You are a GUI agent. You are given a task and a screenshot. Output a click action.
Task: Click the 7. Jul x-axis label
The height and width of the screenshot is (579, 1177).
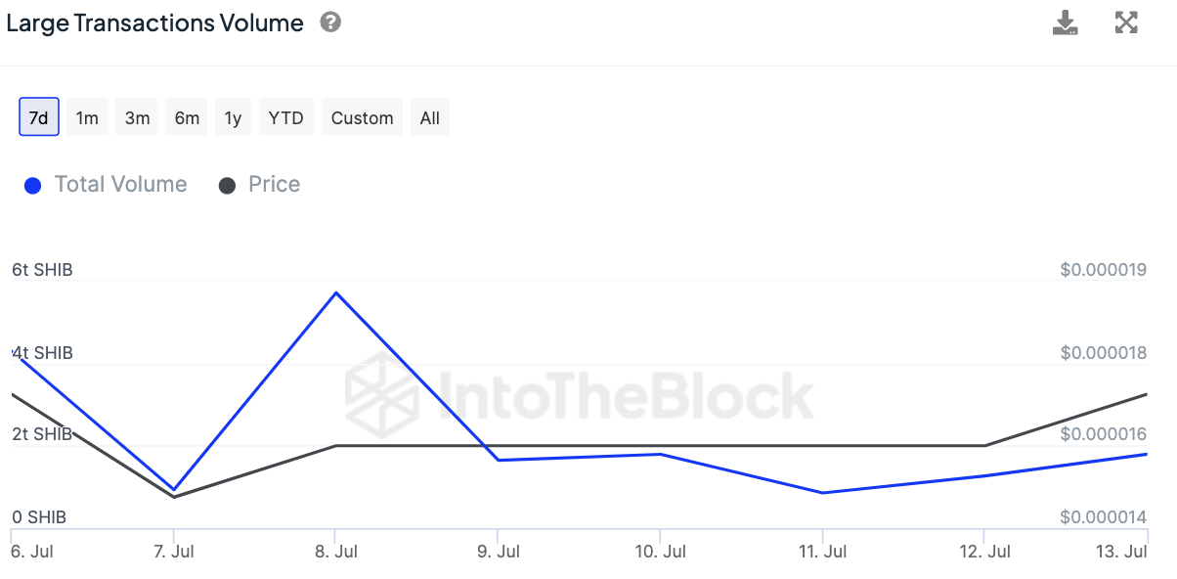[x=173, y=552]
